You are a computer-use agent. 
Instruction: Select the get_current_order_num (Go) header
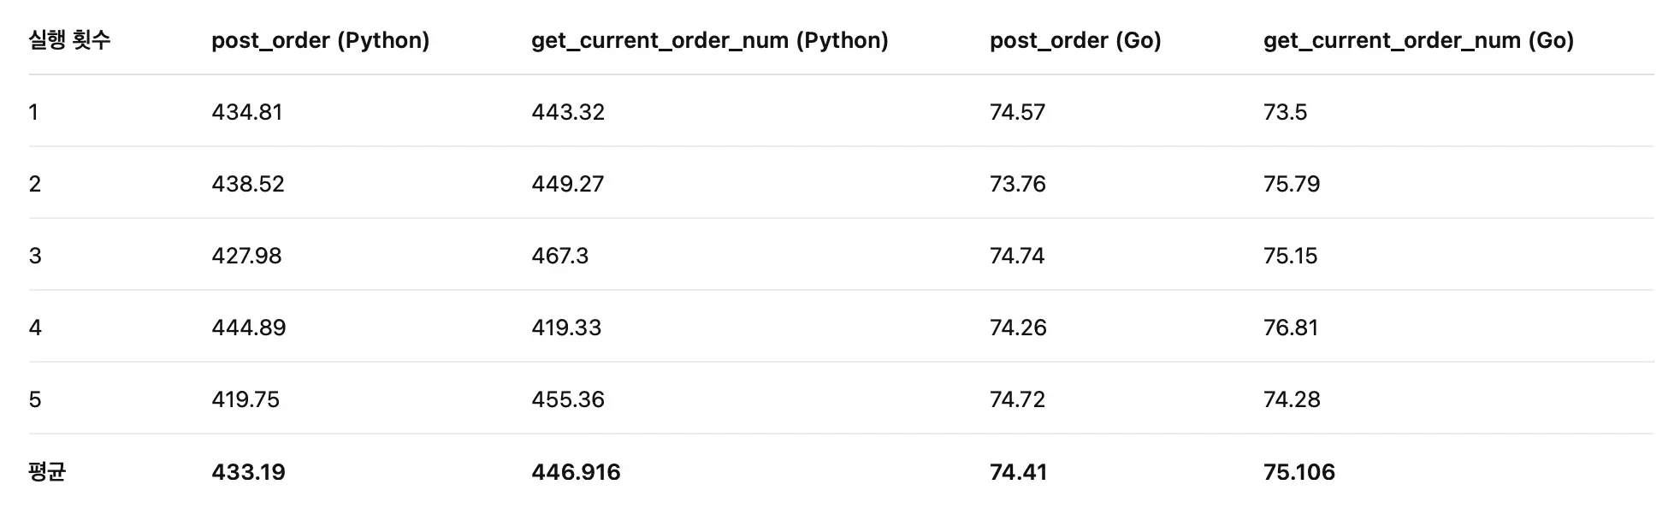(1418, 40)
